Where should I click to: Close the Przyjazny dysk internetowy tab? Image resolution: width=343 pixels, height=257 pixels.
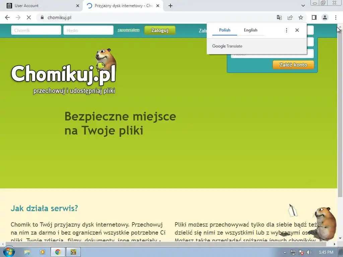[x=158, y=6]
